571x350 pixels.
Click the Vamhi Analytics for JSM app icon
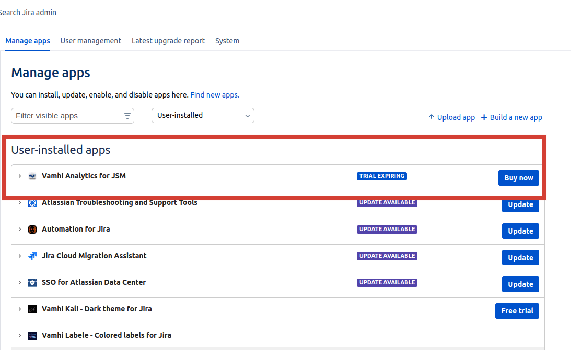click(x=32, y=176)
